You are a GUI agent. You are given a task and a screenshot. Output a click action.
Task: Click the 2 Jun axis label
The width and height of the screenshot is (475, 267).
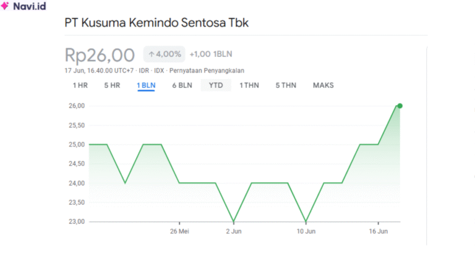point(234,231)
